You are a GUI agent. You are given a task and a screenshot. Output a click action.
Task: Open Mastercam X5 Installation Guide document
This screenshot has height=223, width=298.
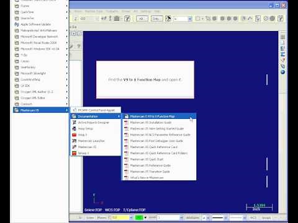159,123
